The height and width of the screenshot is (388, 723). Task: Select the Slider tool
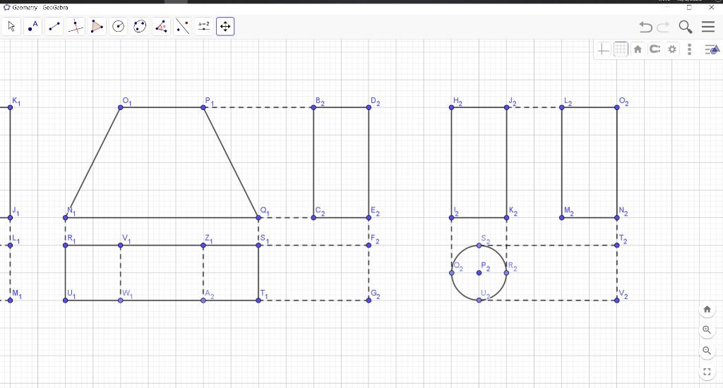coord(204,26)
